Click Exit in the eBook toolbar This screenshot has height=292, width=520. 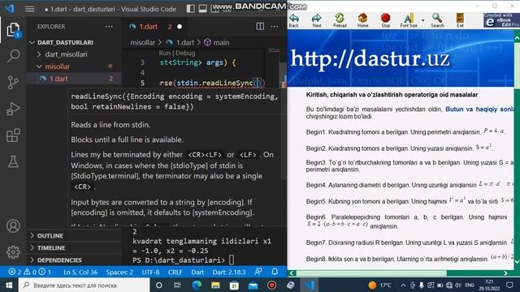pos(460,20)
